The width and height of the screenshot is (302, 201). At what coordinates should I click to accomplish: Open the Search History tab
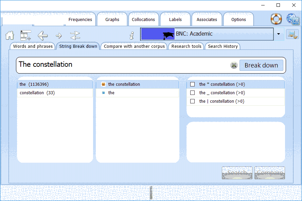pos(223,46)
